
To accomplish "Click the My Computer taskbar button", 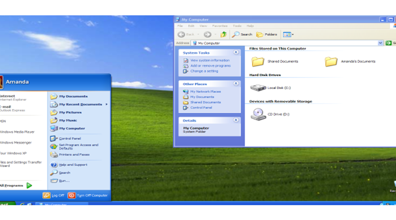I will click(61, 204).
